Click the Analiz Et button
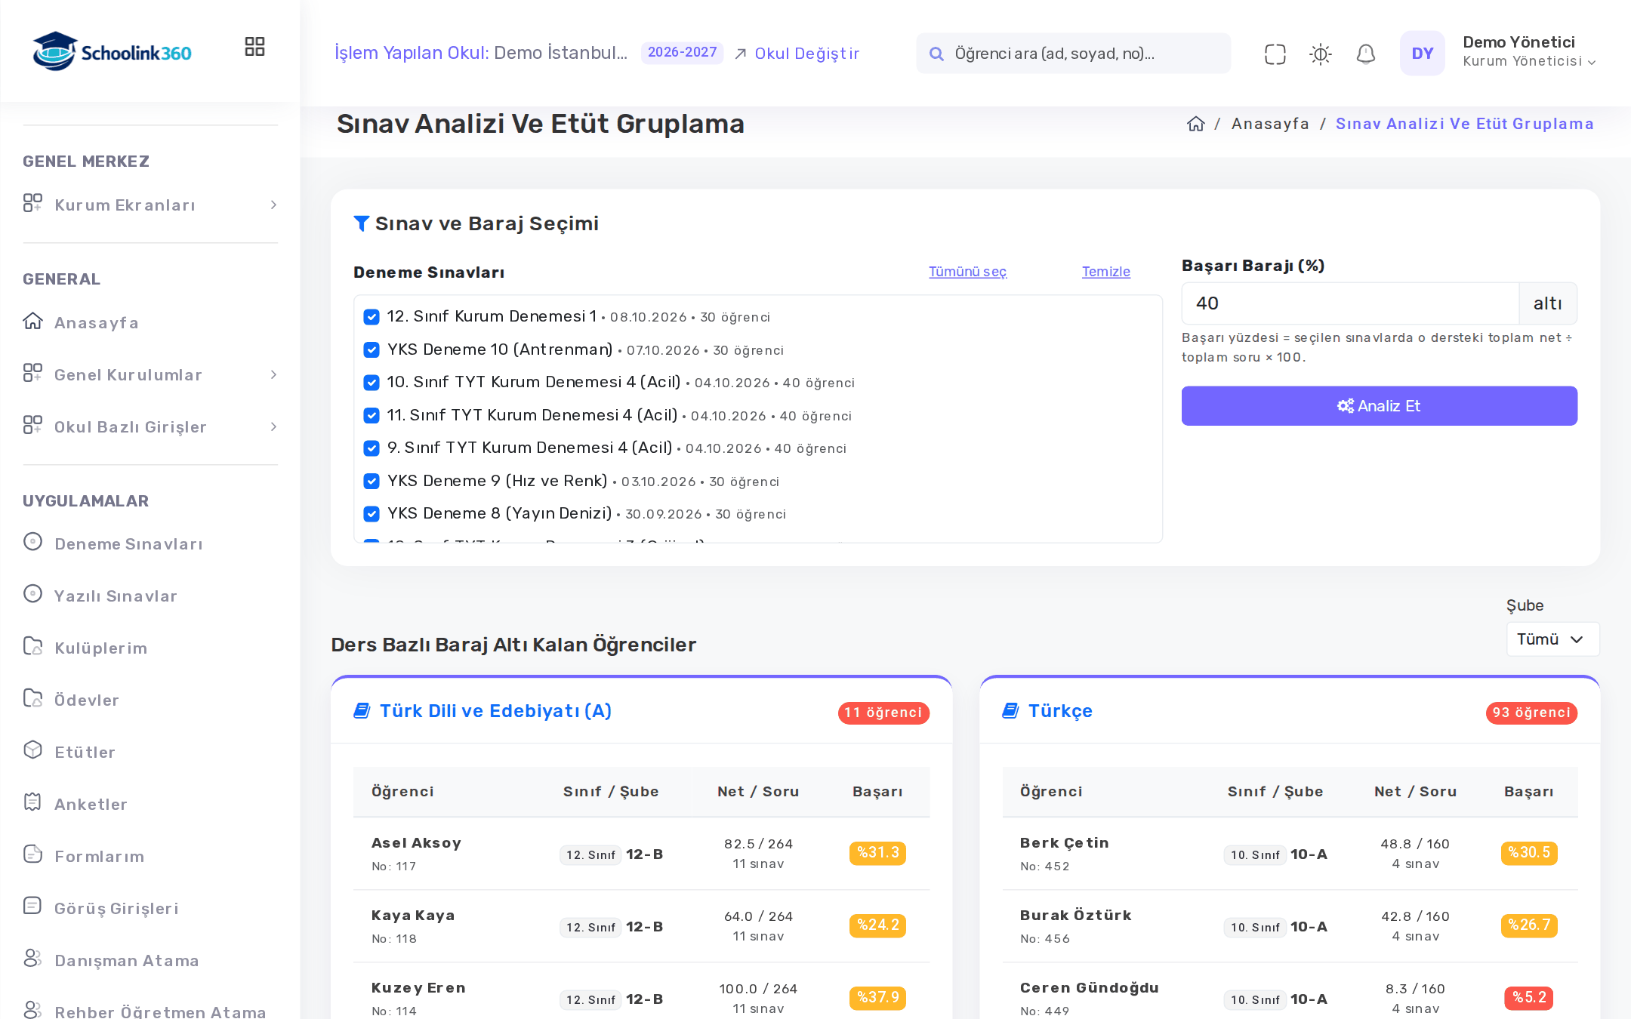Screen dimensions: 1631x1019 point(1379,406)
